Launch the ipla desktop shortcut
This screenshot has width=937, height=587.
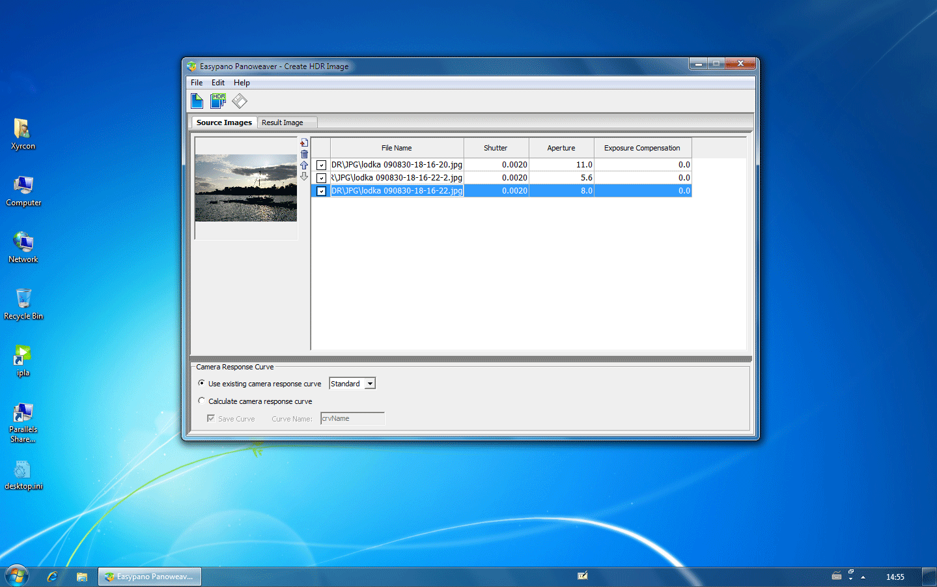23,361
